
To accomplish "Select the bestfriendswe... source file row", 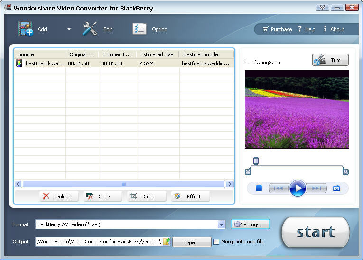I will tap(124, 63).
